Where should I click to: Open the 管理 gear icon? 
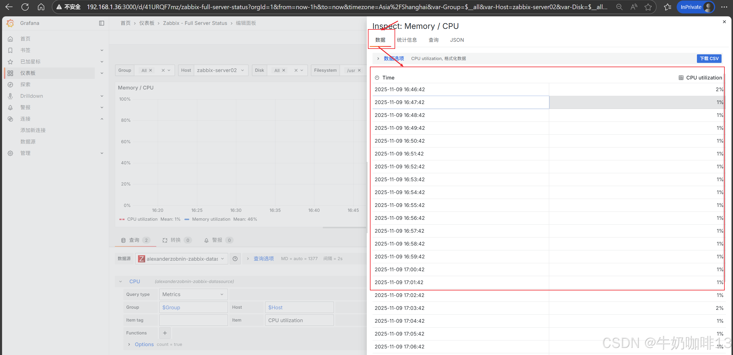pos(10,153)
